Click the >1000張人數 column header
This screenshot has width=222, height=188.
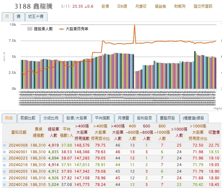click(179, 132)
